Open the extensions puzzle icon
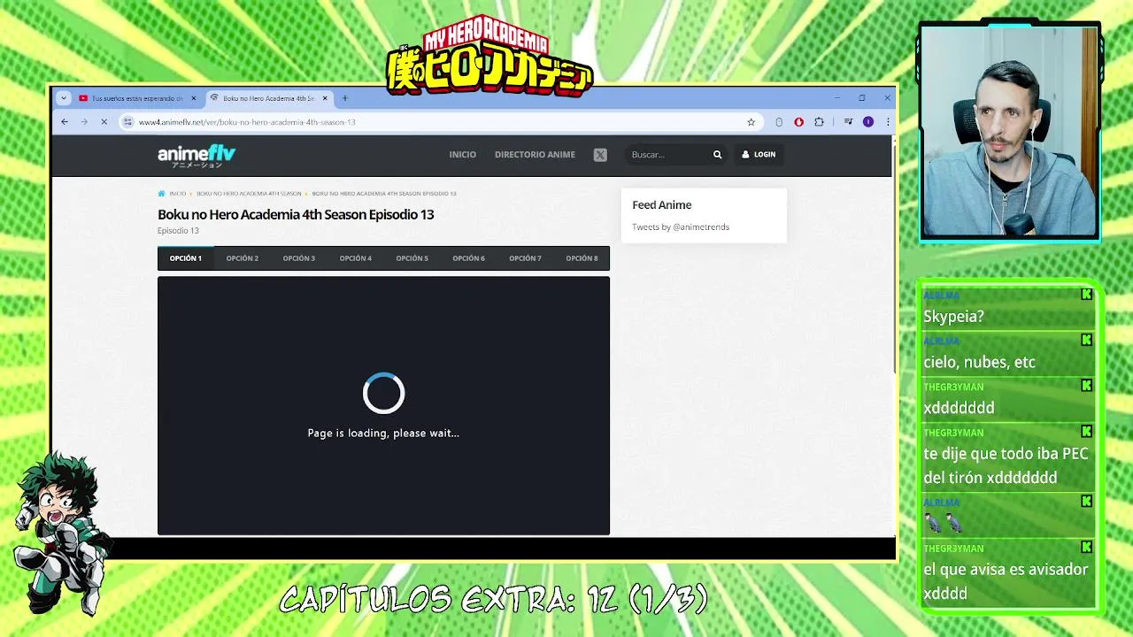Image resolution: width=1133 pixels, height=637 pixels. coord(819,122)
